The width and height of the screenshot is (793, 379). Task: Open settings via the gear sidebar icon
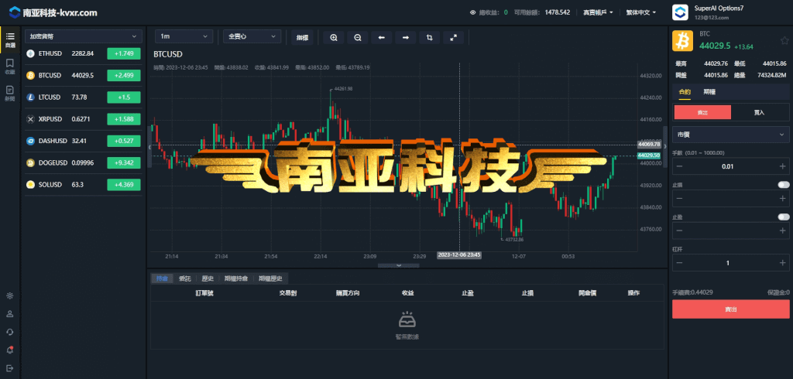coord(9,295)
